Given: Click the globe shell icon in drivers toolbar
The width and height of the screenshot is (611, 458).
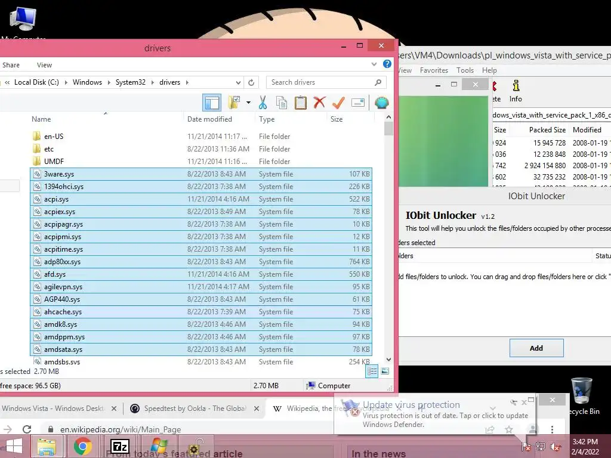Looking at the screenshot, I should (x=381, y=103).
